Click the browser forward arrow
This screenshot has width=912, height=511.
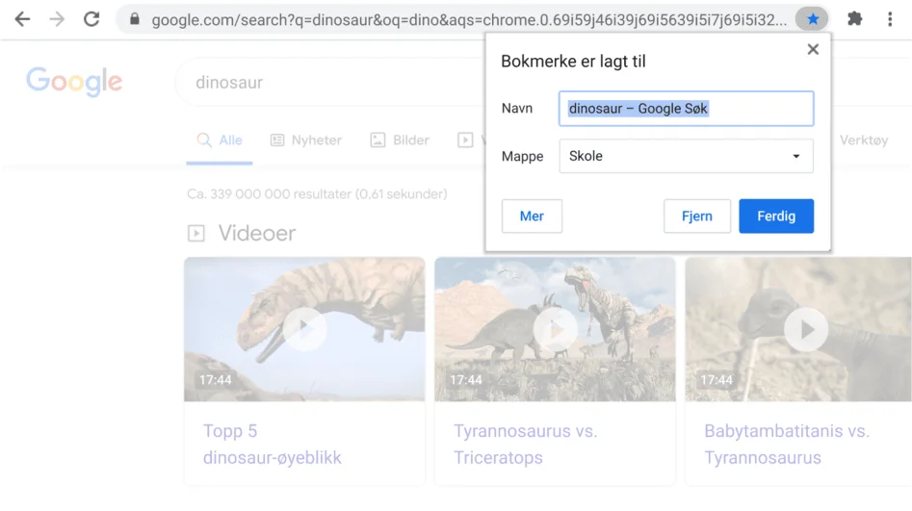click(57, 19)
